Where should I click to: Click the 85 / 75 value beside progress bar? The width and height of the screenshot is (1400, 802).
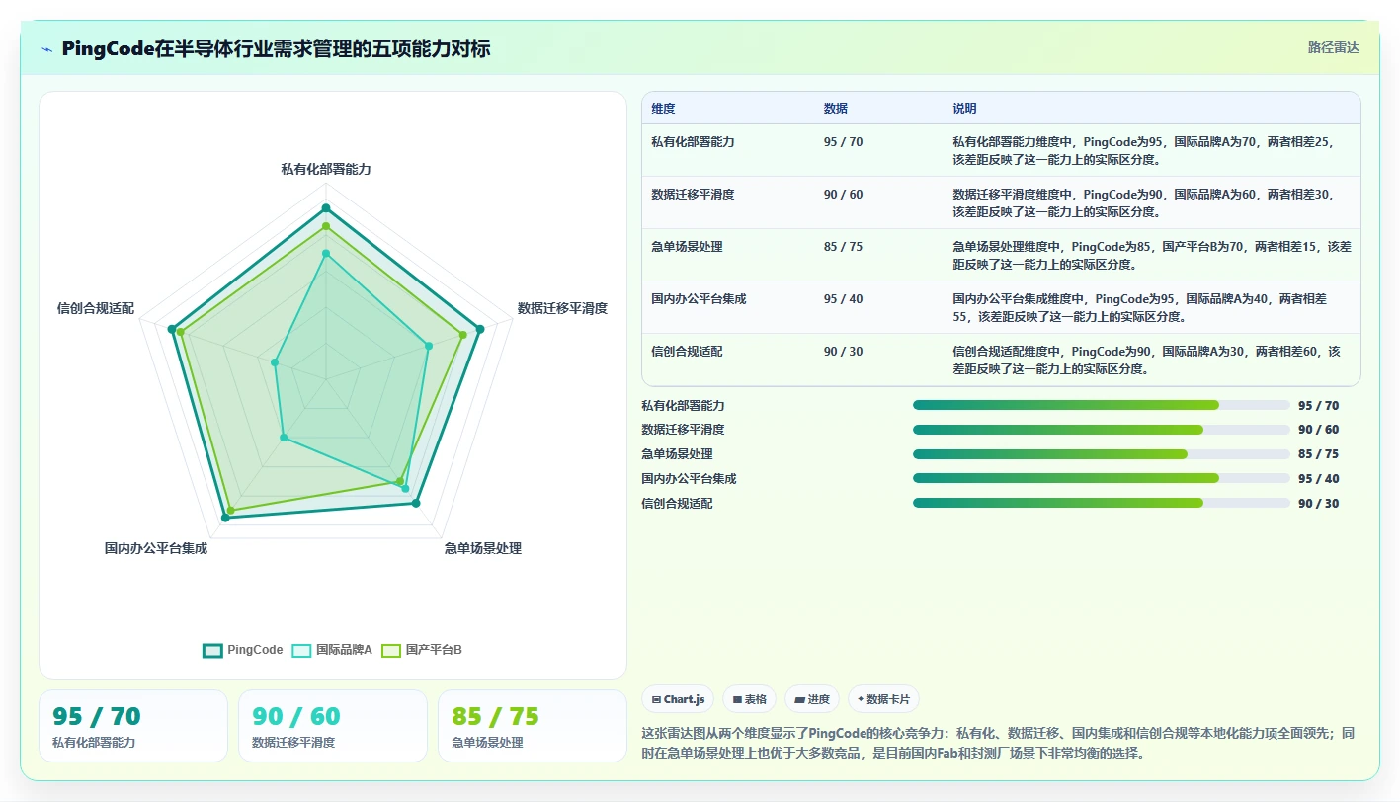point(1319,454)
